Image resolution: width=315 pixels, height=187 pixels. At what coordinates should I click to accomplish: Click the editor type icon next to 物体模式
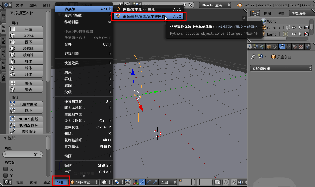(x=73, y=183)
